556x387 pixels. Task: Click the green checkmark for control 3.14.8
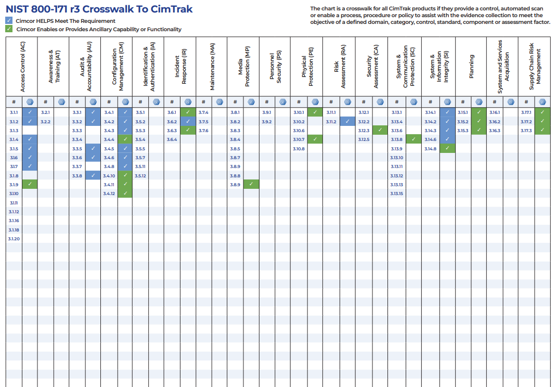[447, 148]
